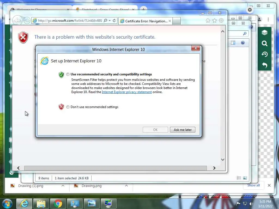The width and height of the screenshot is (279, 209).
Task: Open Windows Explorer taskbar folder icon
Action: 41,204
